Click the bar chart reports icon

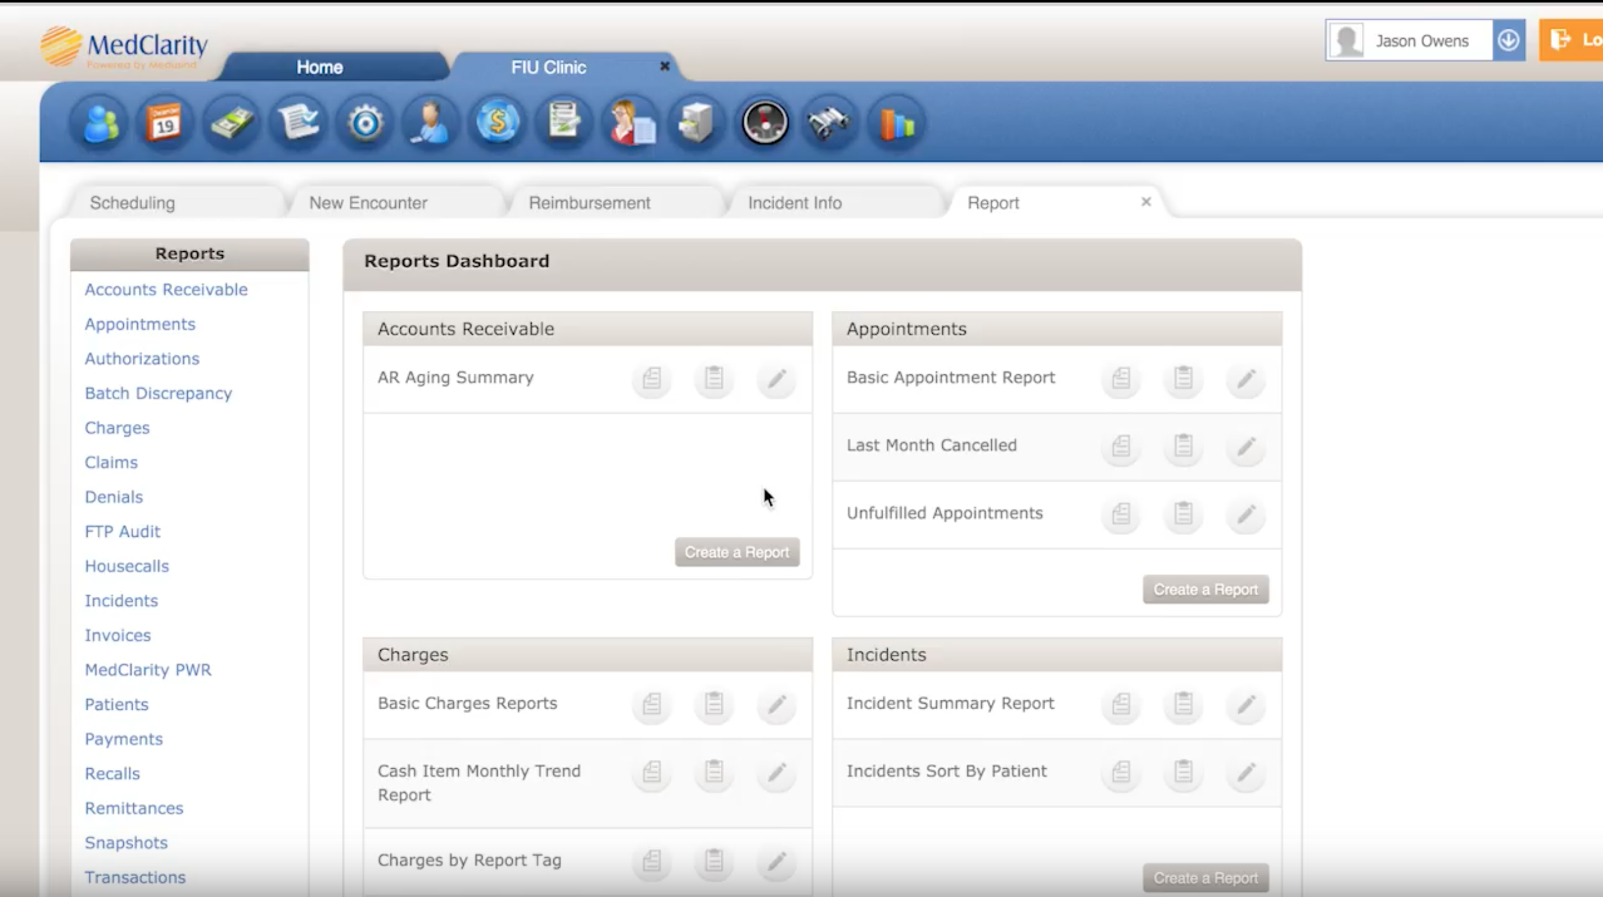pos(896,122)
